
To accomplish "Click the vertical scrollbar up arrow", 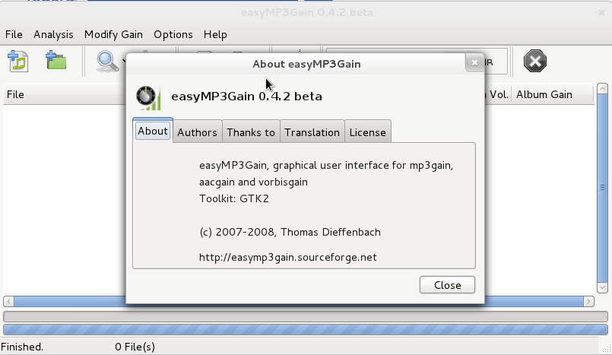I will [x=602, y=88].
